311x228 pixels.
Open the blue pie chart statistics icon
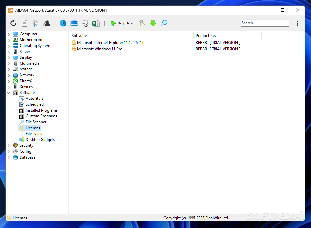pos(63,23)
